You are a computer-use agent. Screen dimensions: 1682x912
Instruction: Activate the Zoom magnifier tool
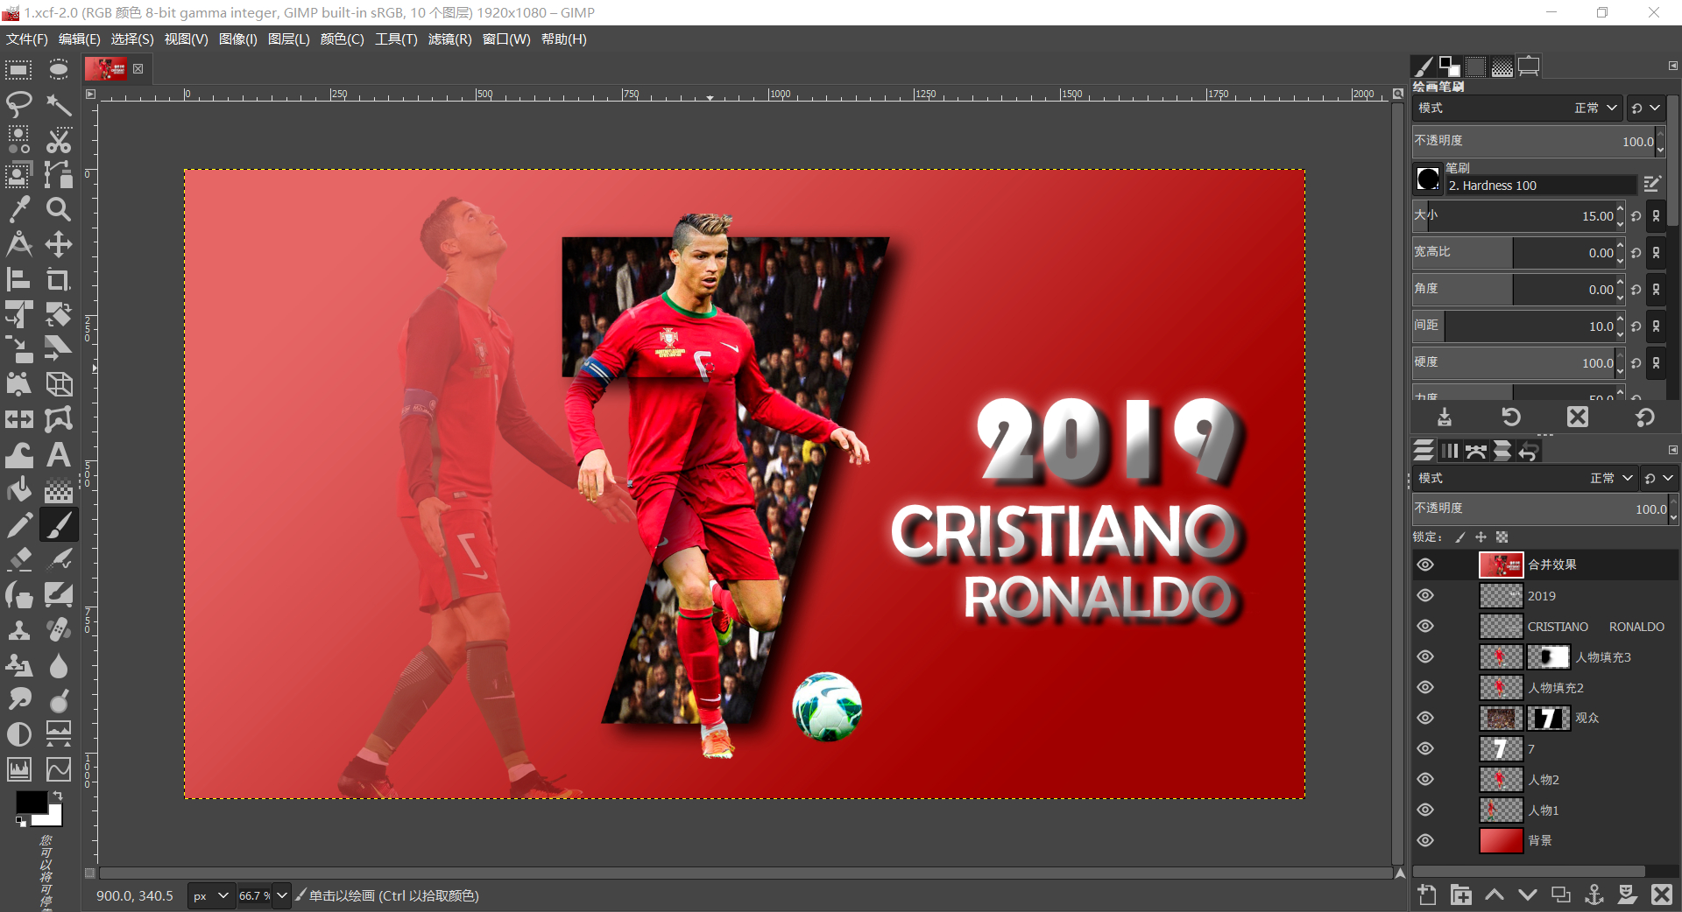(59, 209)
